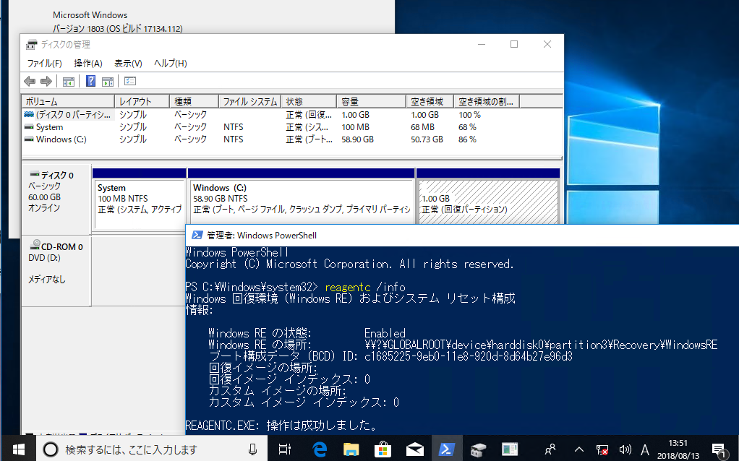Open the Mail app from the taskbar
The image size is (739, 461).
click(415, 449)
